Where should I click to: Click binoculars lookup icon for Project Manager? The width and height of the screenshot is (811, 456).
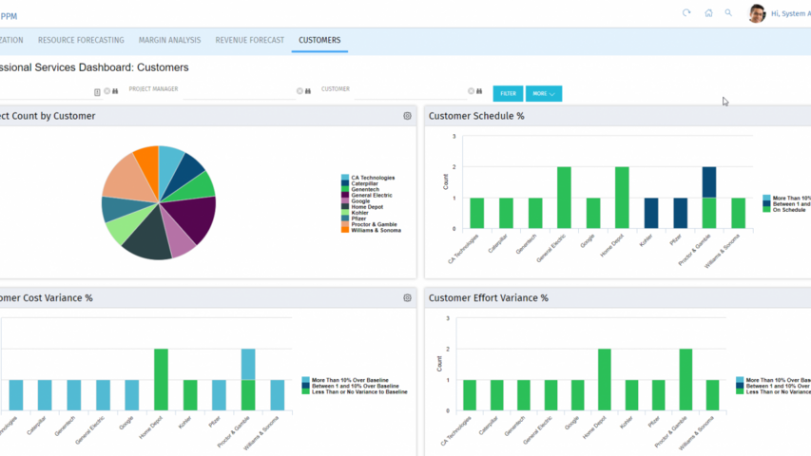pos(308,92)
